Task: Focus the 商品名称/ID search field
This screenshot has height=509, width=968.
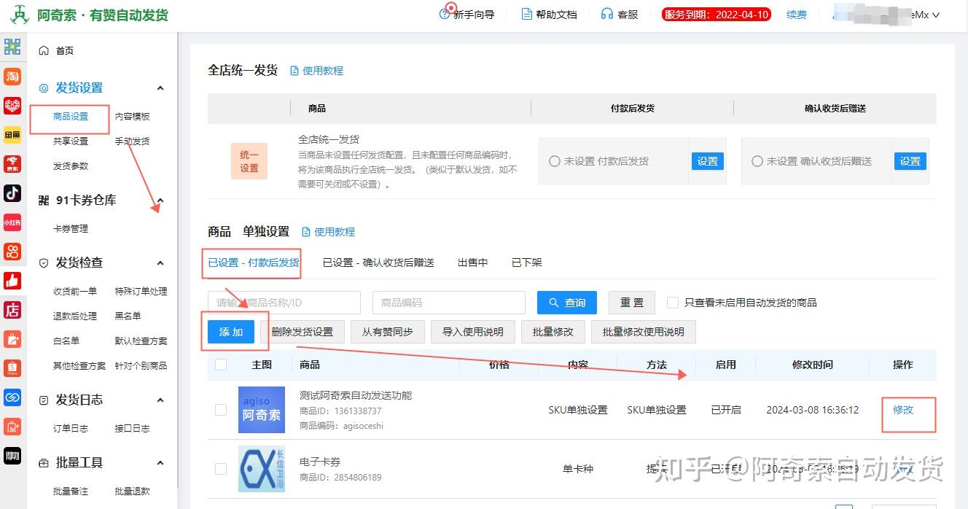Action: point(284,303)
